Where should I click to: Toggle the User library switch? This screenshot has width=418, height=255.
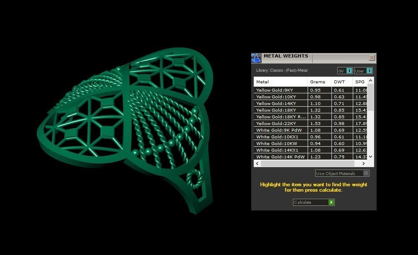pyautogui.click(x=363, y=71)
